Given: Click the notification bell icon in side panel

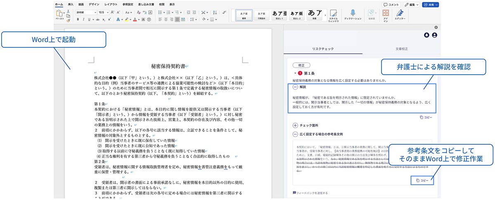Looking at the screenshot, I should (x=427, y=35).
